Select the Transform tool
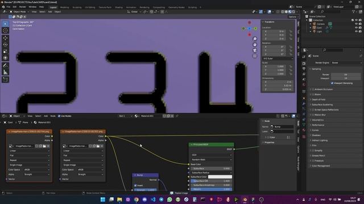The width and height of the screenshot is (364, 204). [x=6, y=58]
